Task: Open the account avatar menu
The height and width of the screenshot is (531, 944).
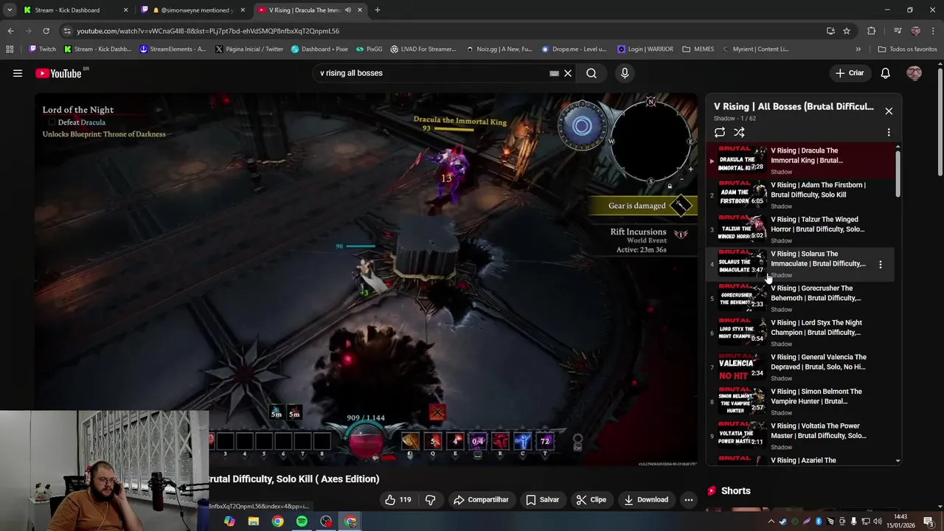Action: [x=914, y=73]
